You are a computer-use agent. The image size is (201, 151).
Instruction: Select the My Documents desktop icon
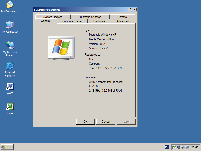pos(10,7)
